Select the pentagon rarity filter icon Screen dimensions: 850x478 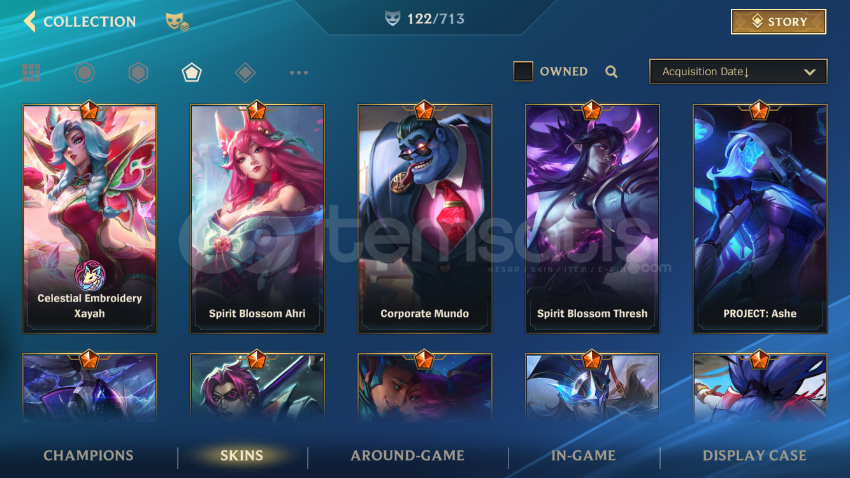(x=192, y=73)
